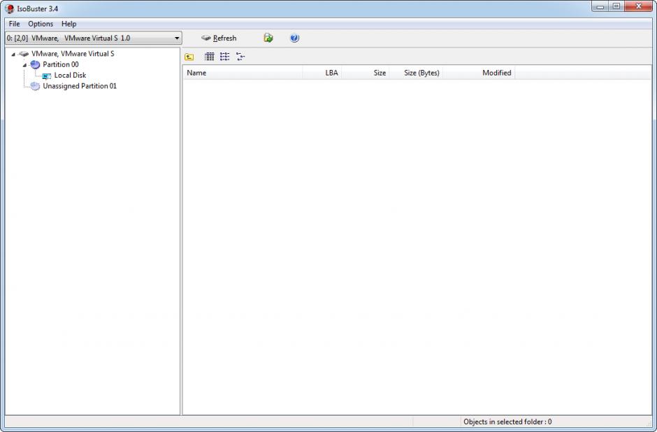Image resolution: width=657 pixels, height=432 pixels.
Task: Collapse the VMware Virtual S tree node
Action: (x=13, y=54)
